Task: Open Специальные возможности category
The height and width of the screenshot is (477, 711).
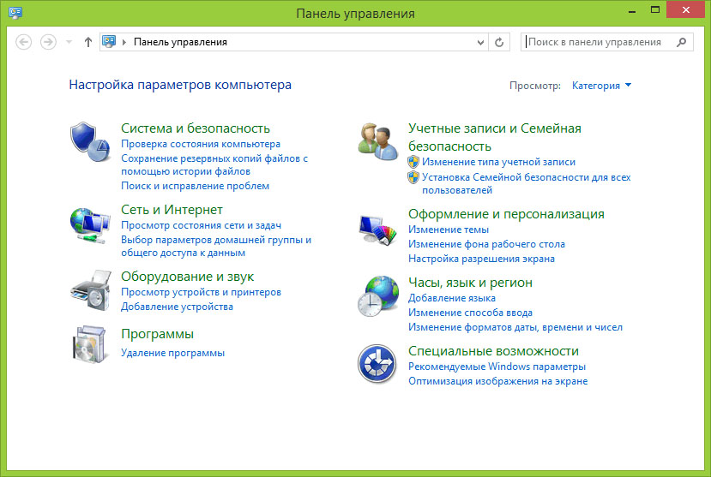Action: coord(493,351)
